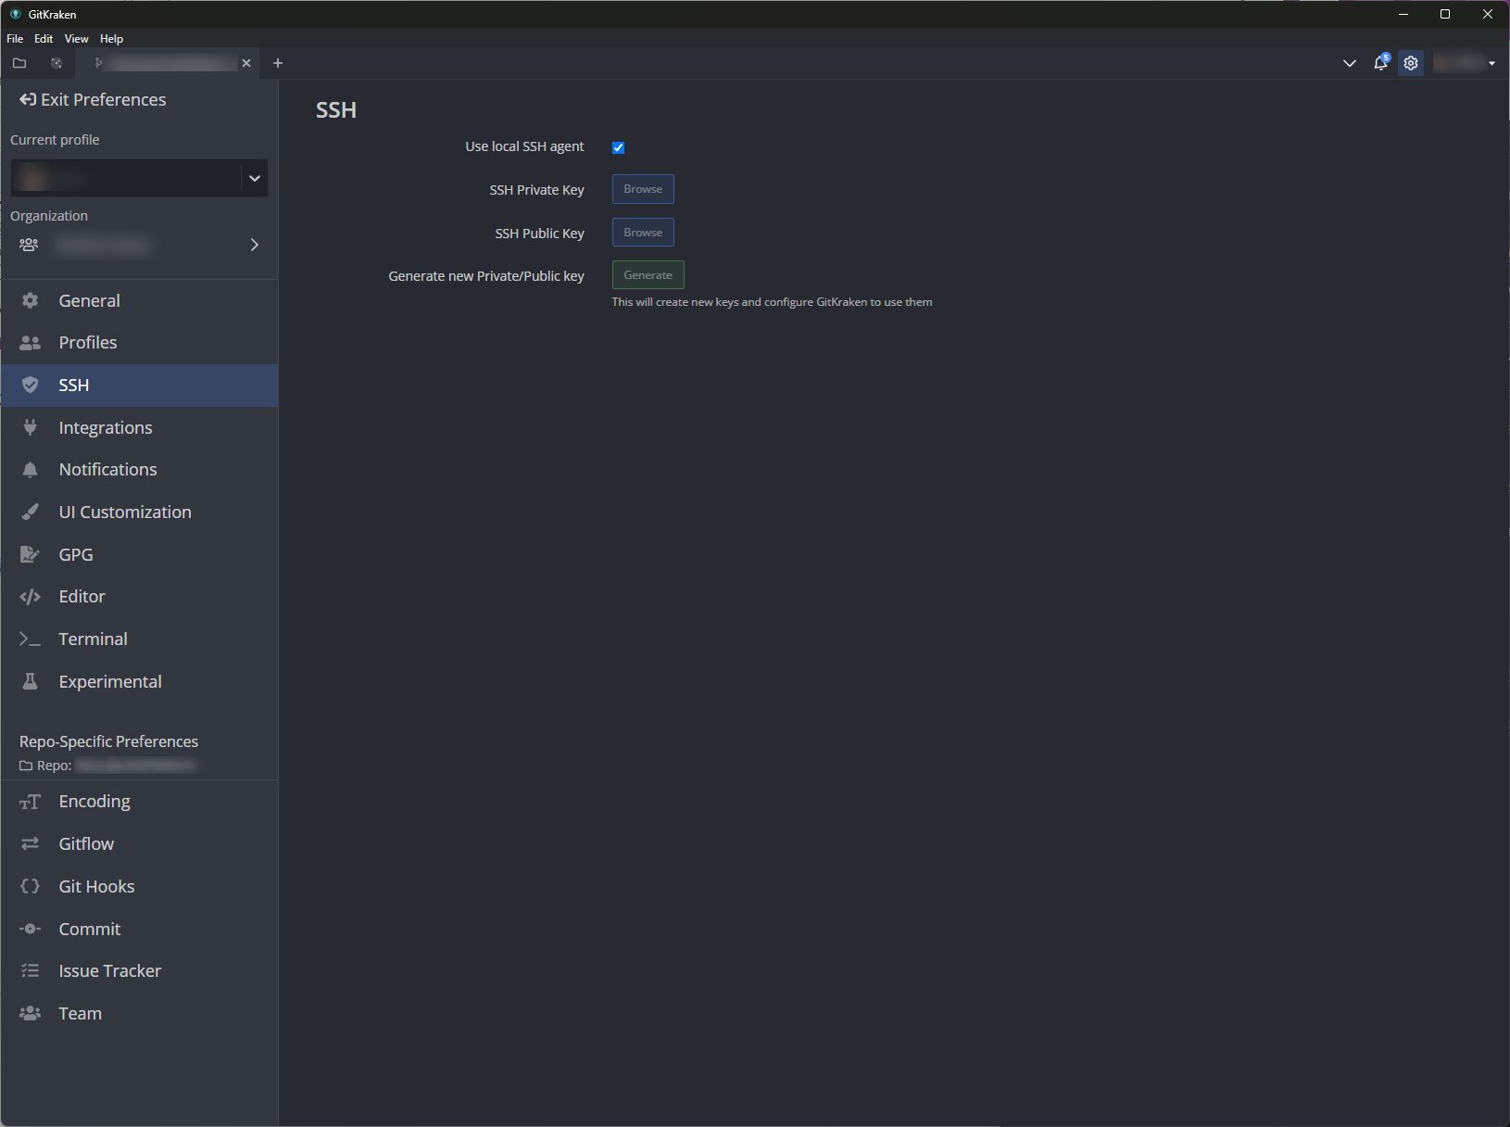Close the open repository tab
This screenshot has height=1127, width=1510.
click(246, 63)
